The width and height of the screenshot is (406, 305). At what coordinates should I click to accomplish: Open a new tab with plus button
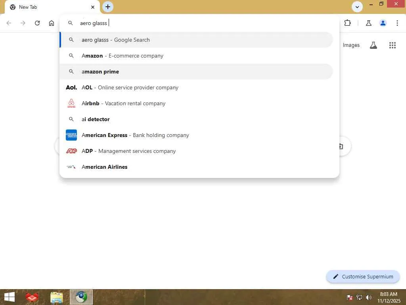coord(108,7)
